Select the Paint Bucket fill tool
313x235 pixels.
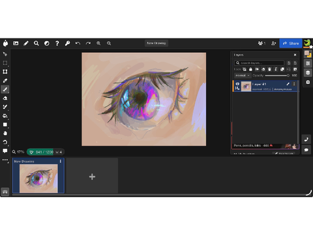point(5,116)
